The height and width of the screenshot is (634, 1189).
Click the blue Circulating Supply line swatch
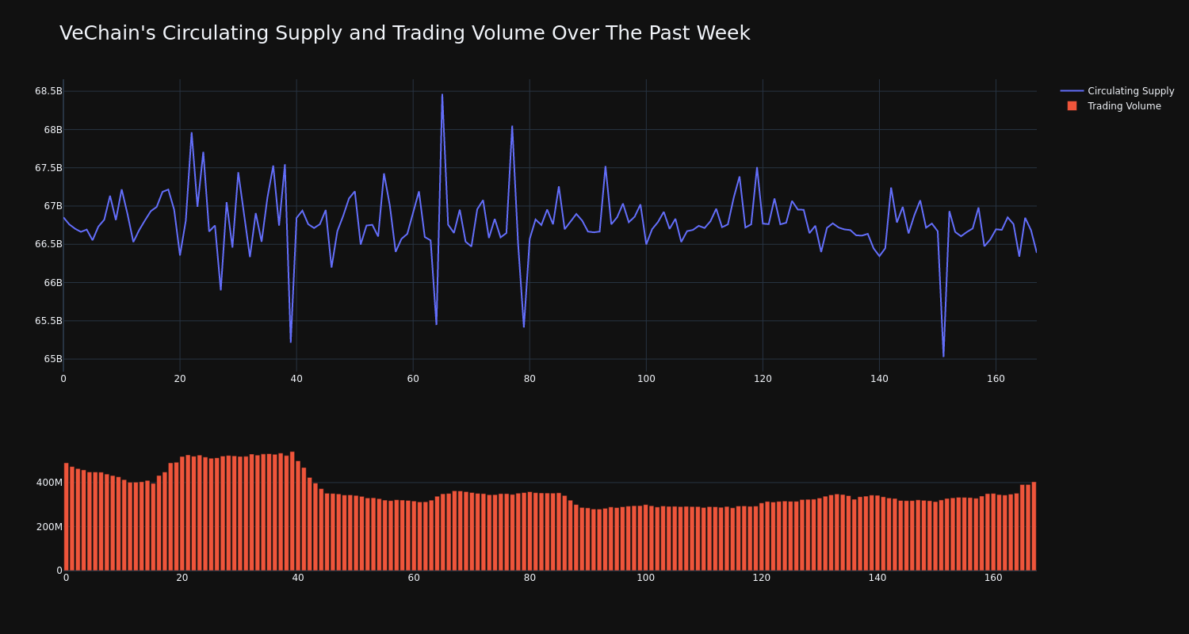[x=1072, y=91]
